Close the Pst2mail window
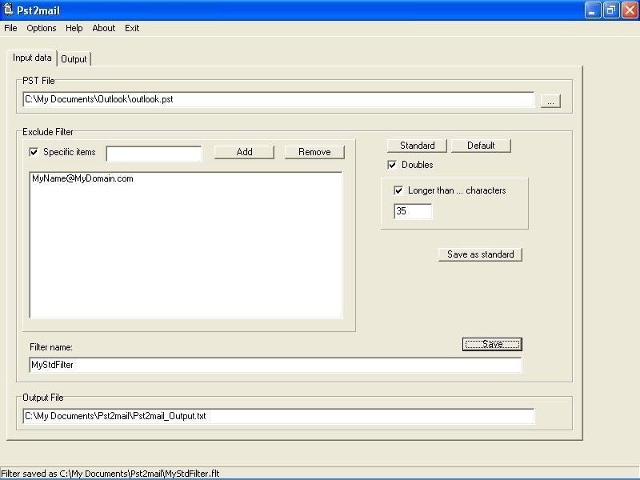The image size is (640, 480). [x=630, y=10]
